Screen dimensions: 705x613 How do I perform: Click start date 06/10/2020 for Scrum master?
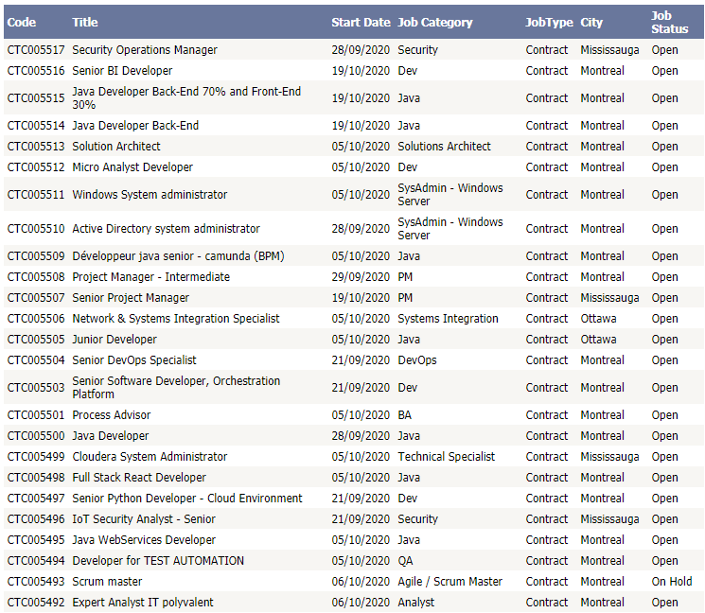click(x=361, y=582)
